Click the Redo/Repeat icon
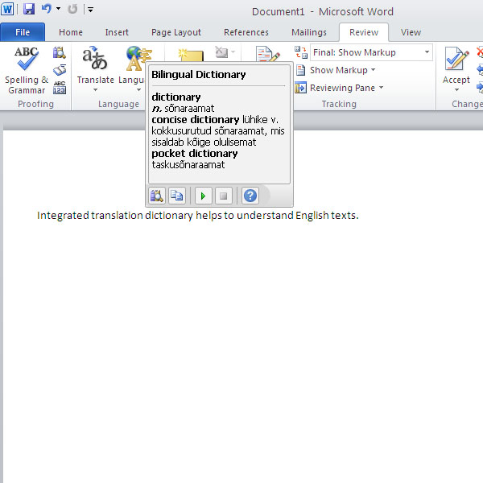Screen dimensions: 483x483 72,9
